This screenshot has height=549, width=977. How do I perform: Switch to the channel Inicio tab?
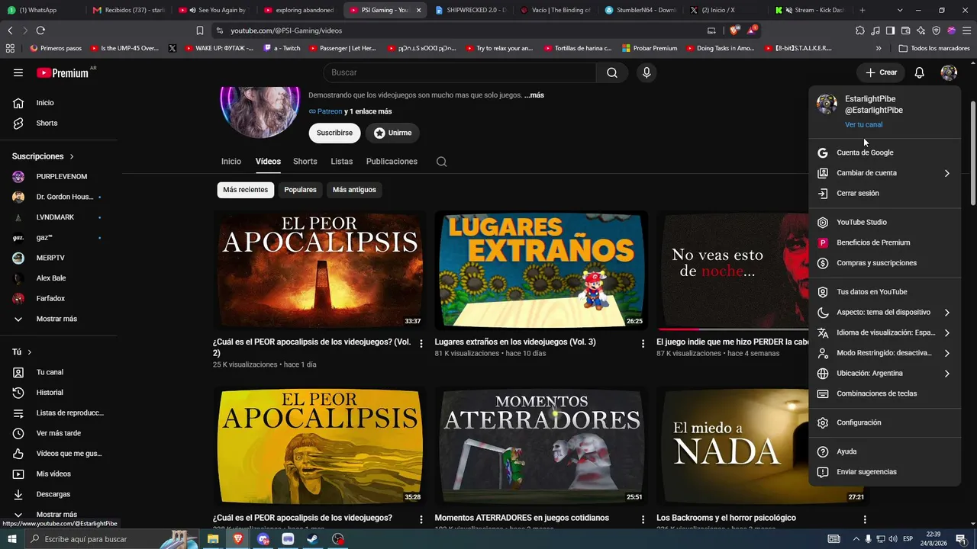(x=231, y=162)
